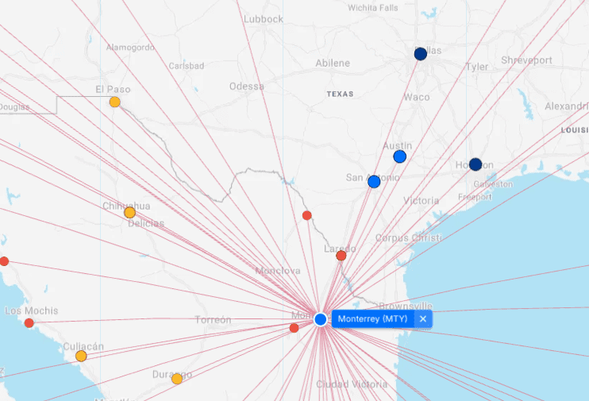Image resolution: width=589 pixels, height=401 pixels.
Task: Click the Lubbock city label on map
Action: coord(264,19)
